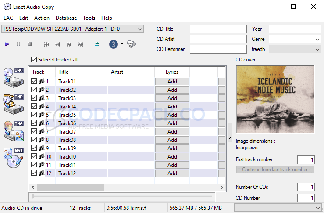This screenshot has width=324, height=213.
Task: Open the Action menu
Action: click(42, 18)
